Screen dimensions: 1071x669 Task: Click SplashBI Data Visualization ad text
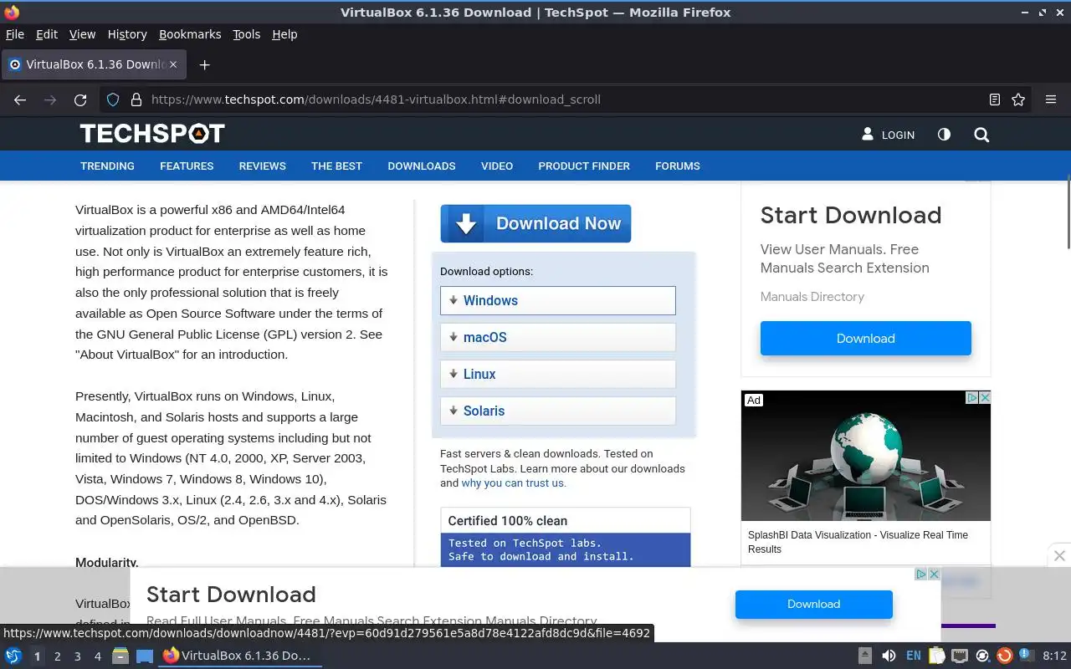click(x=858, y=542)
